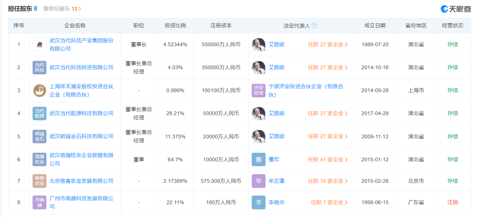This screenshot has height=217, width=477.
Task: Click 上海市 province cell
Action: [x=416, y=91]
